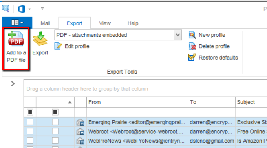Sort by the To column header
This screenshot has height=148, width=267.
(x=212, y=102)
